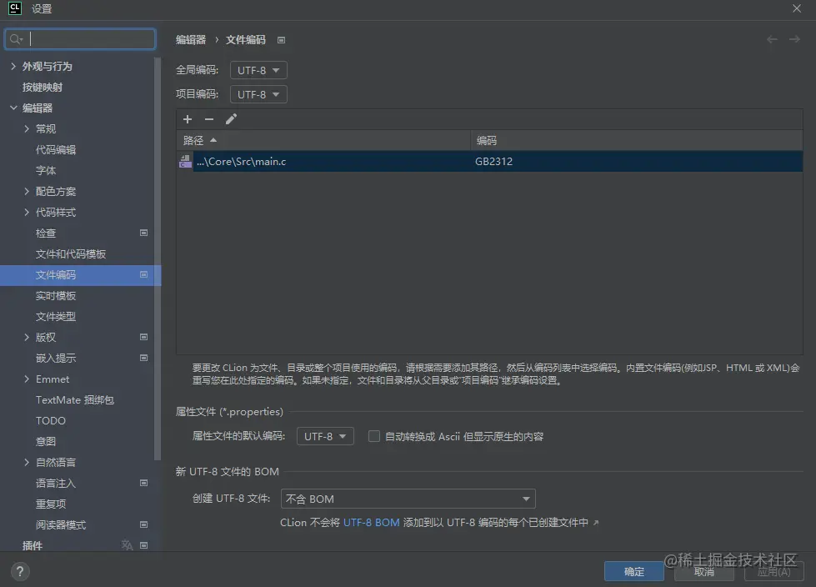Collapse the 编辑器 tree node
816x587 pixels.
13,108
